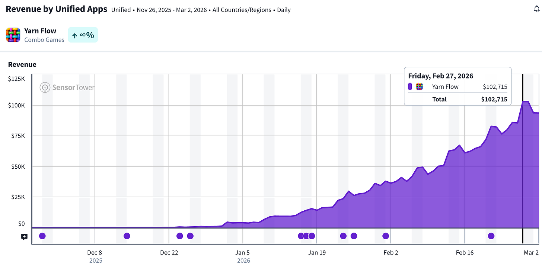Viewport: 542px width, 272px height.
Task: Click the $100K axis label
Action: coord(16,105)
